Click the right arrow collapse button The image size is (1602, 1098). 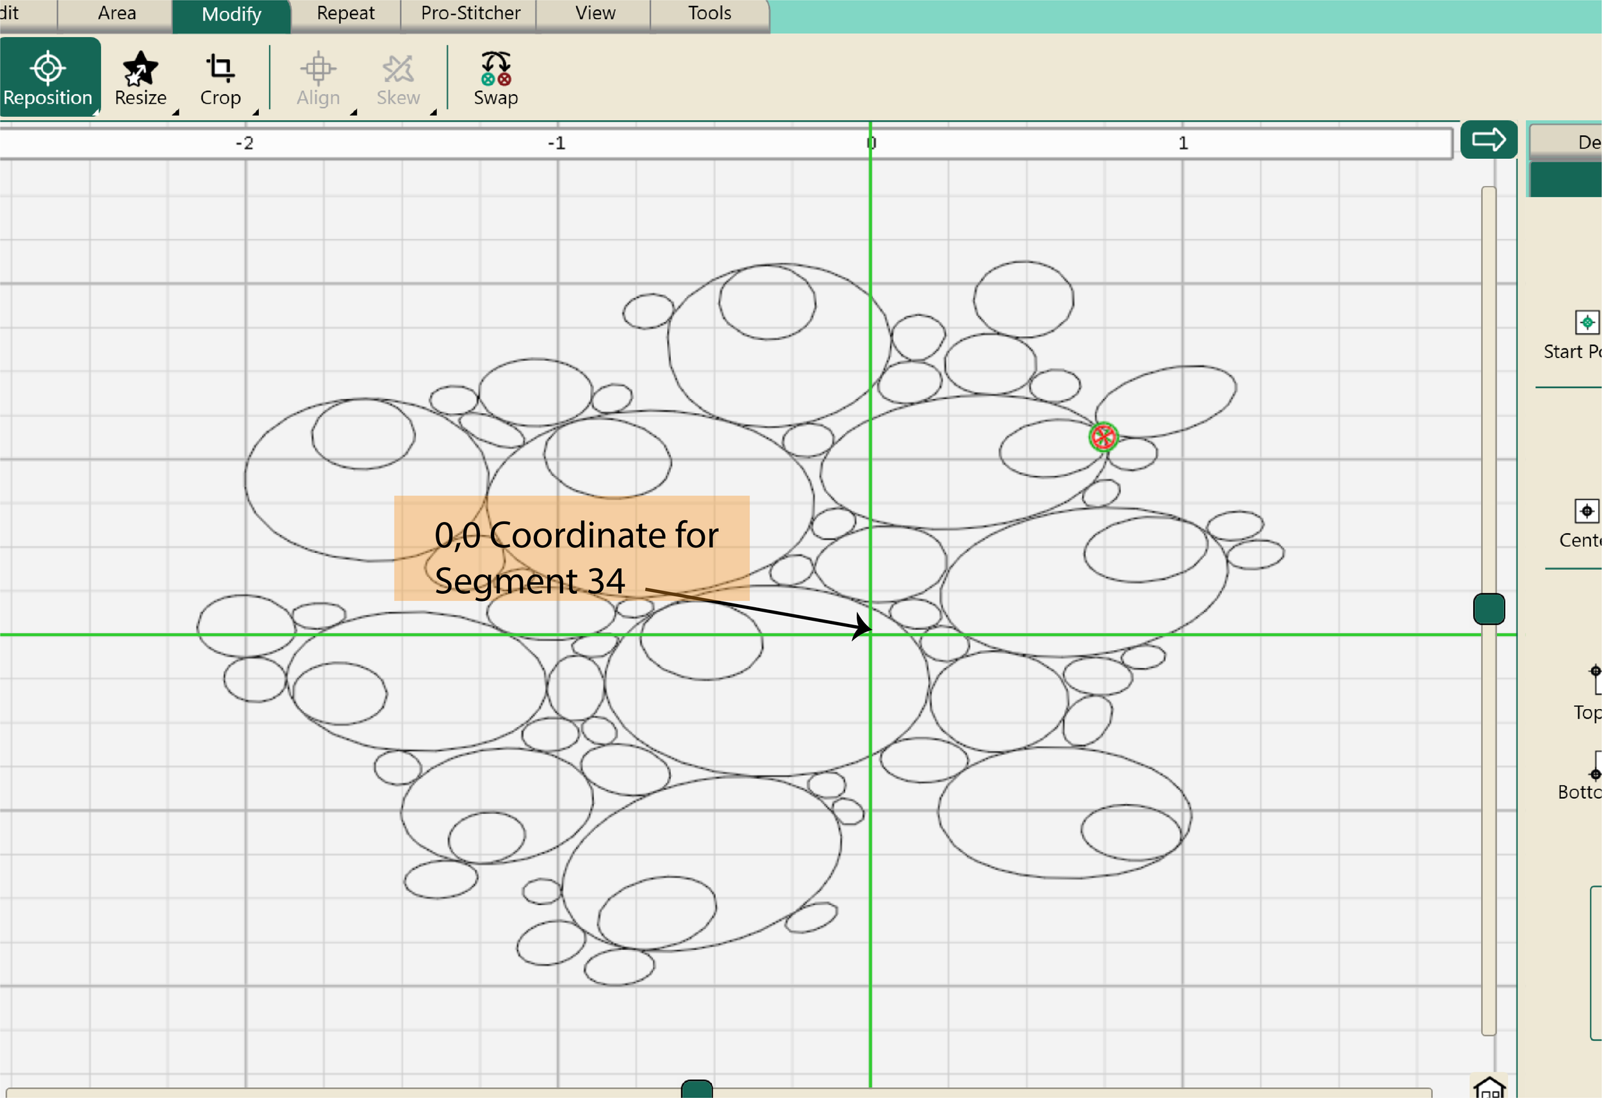1489,140
